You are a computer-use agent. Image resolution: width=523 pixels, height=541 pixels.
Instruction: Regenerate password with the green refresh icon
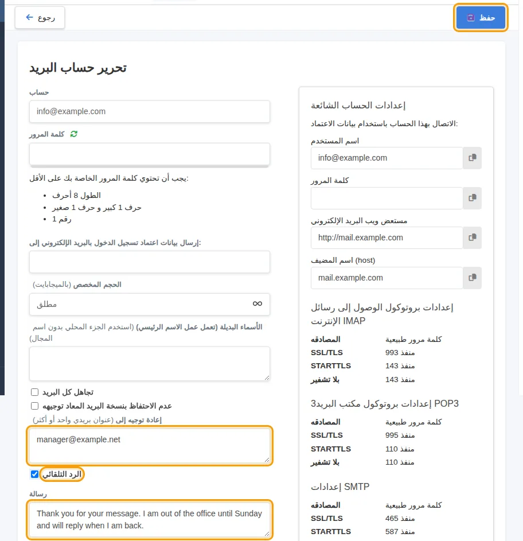click(x=74, y=134)
